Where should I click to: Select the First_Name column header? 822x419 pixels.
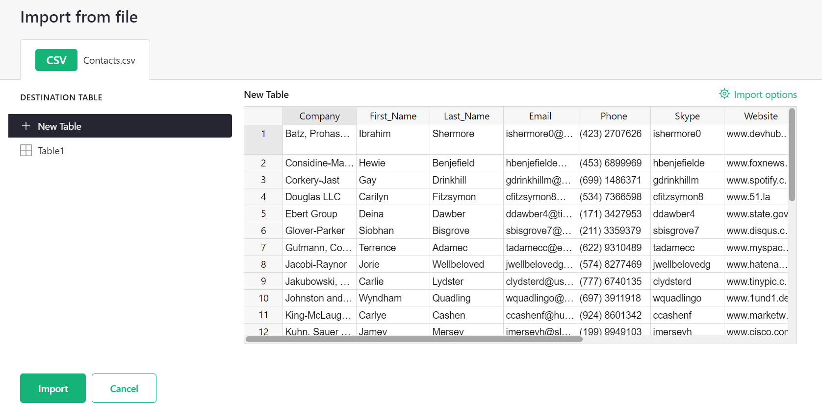click(393, 116)
